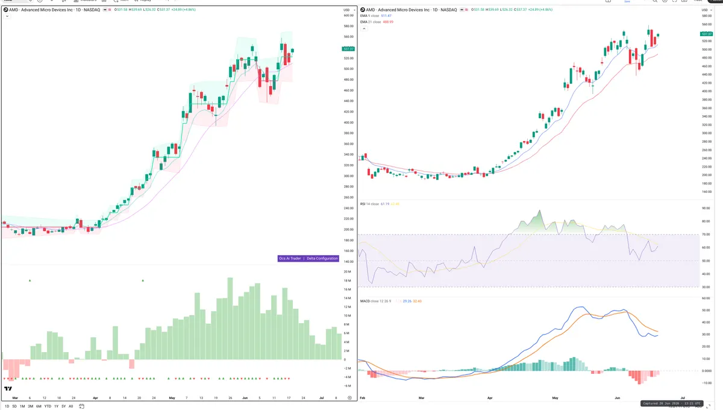
Task: Select 5Y date range
Action: [x=64, y=406]
